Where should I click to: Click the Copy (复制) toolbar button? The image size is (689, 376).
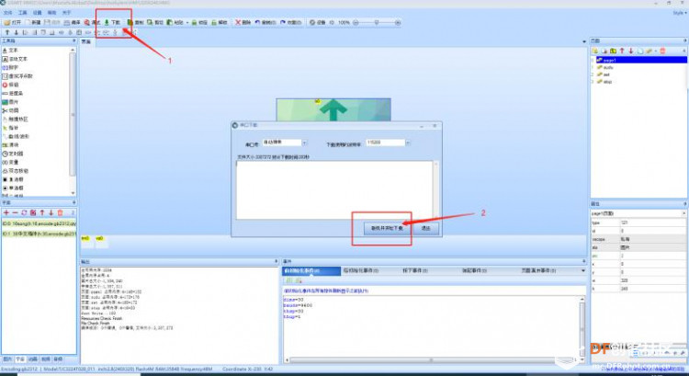[136, 22]
